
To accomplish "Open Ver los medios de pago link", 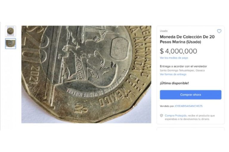I will 174,58.
